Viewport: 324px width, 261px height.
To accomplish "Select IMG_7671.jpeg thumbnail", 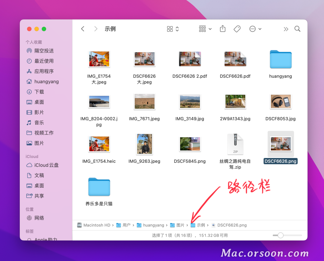I will click(x=144, y=102).
